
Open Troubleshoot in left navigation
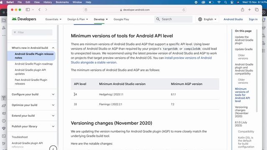point(20,137)
